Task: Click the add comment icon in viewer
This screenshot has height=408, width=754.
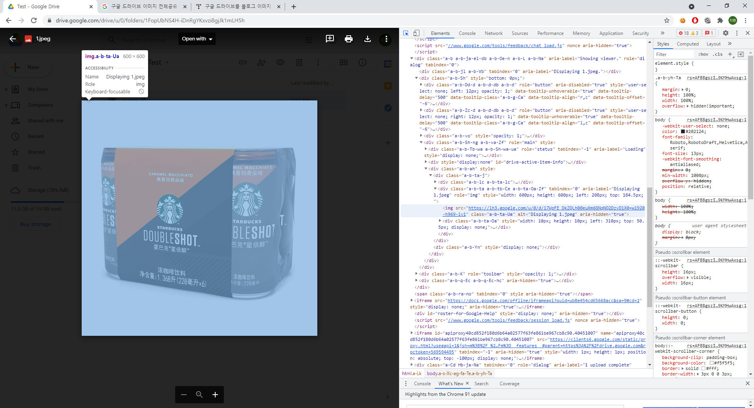Action: [x=330, y=39]
